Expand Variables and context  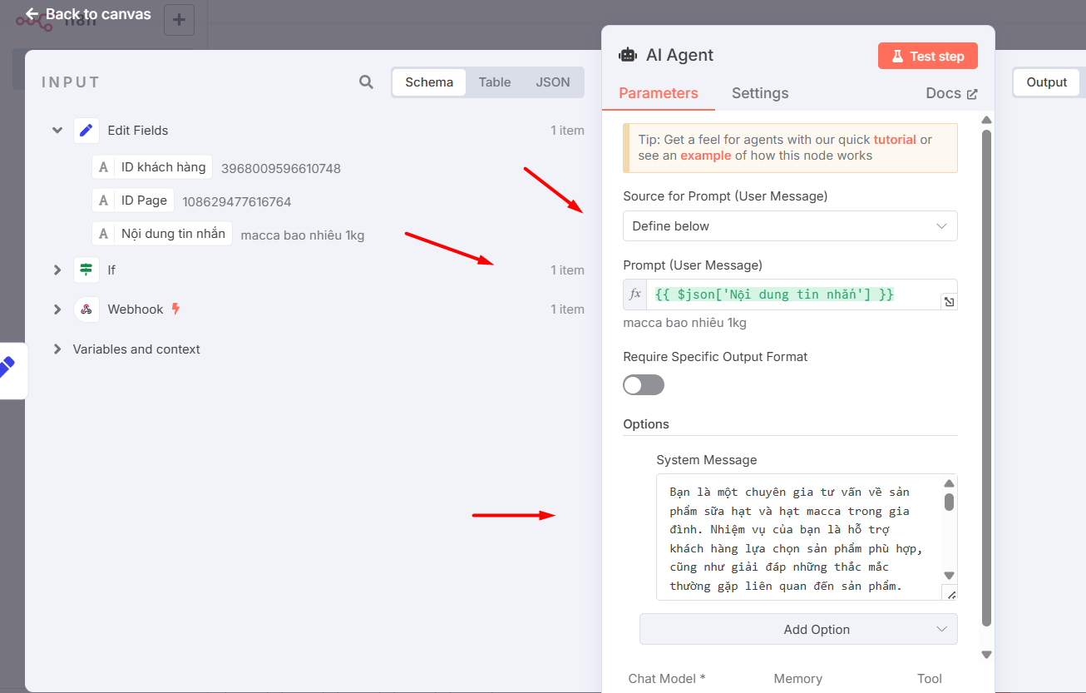tap(57, 349)
